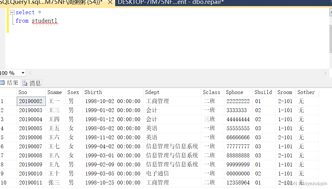This screenshot has height=189, width=332.
Task: Select row header number 1
Action: (x=8, y=101)
